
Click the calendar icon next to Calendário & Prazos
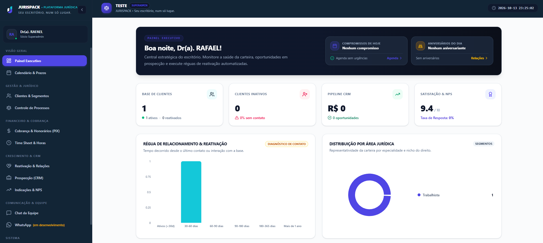pyautogui.click(x=9, y=73)
